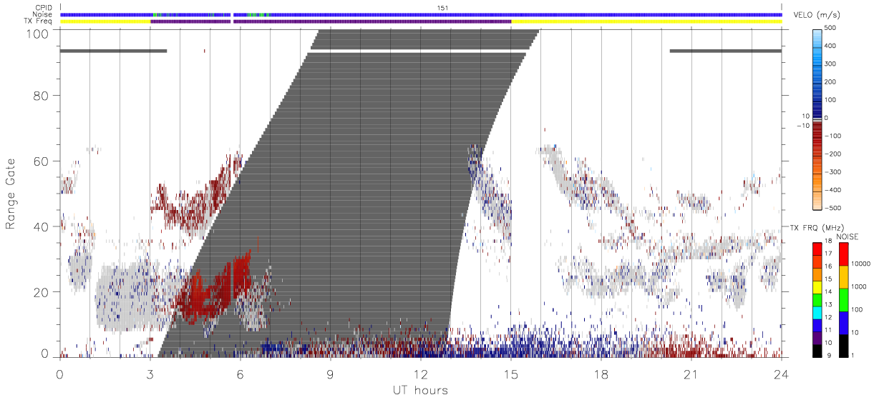Image resolution: width=879 pixels, height=405 pixels.
Task: Click the '-200' label on velocity scale
Action: 834,154
